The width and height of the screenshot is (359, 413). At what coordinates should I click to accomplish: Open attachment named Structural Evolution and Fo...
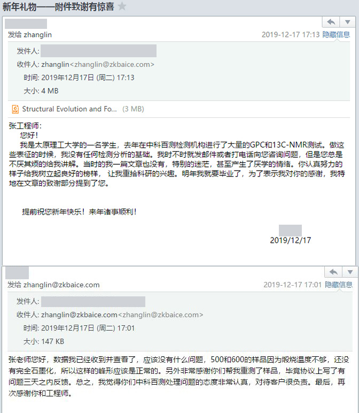click(x=69, y=109)
